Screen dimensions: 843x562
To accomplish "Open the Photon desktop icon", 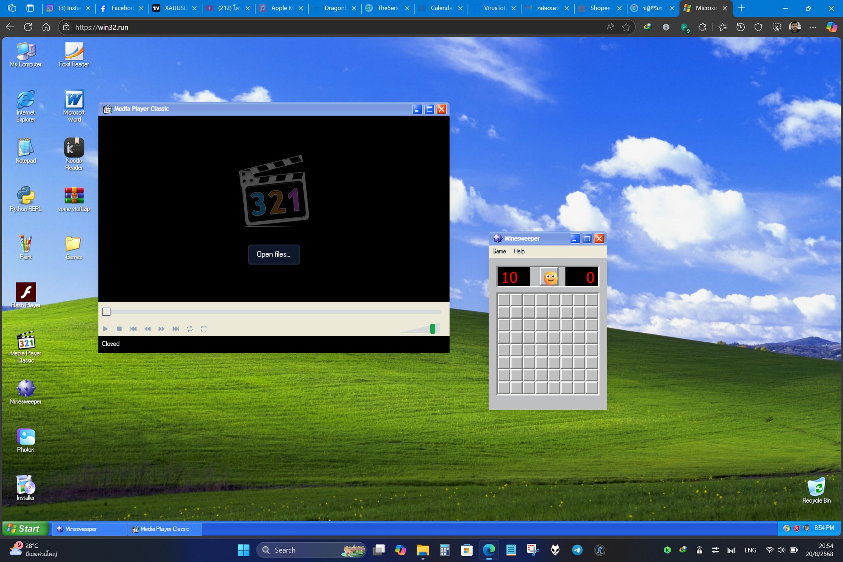I will pos(26,440).
